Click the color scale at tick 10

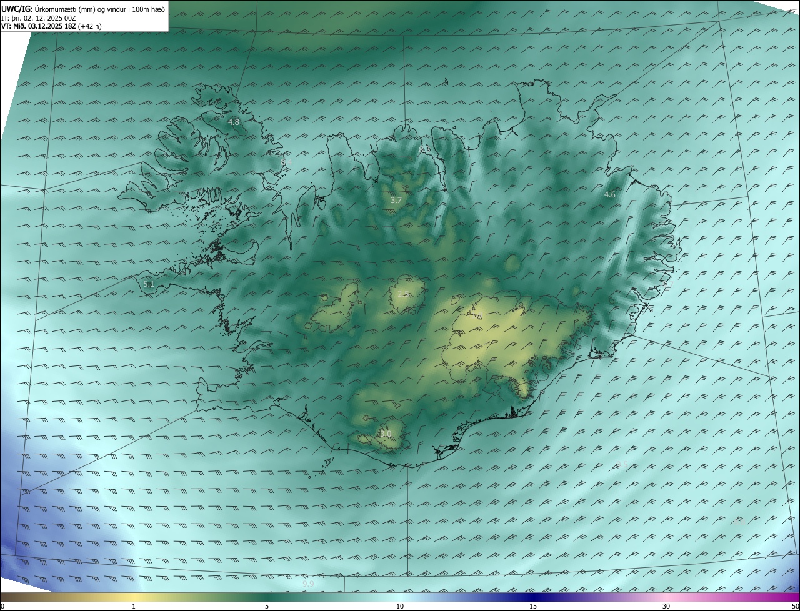(x=400, y=606)
